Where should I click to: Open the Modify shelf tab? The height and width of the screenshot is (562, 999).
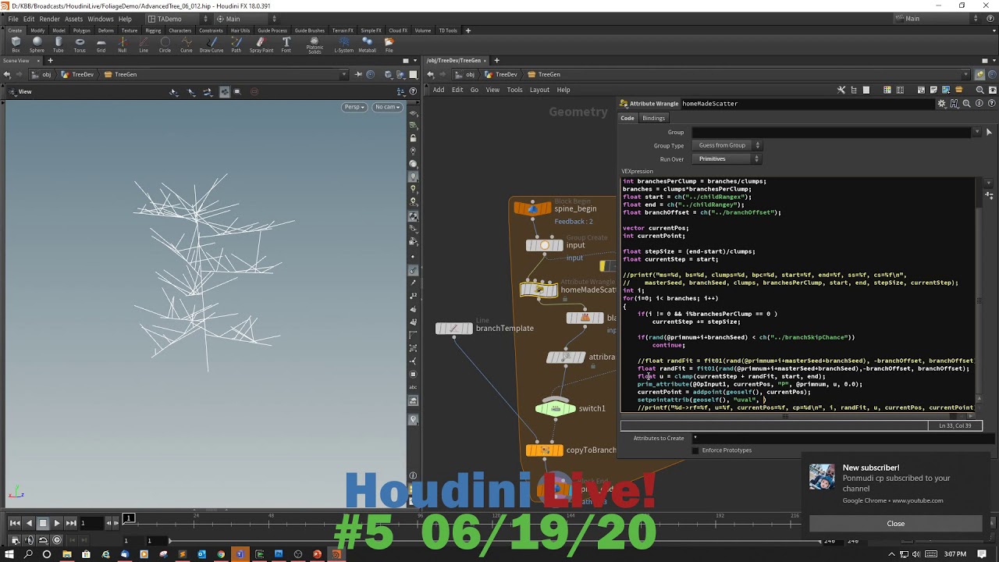(37, 30)
